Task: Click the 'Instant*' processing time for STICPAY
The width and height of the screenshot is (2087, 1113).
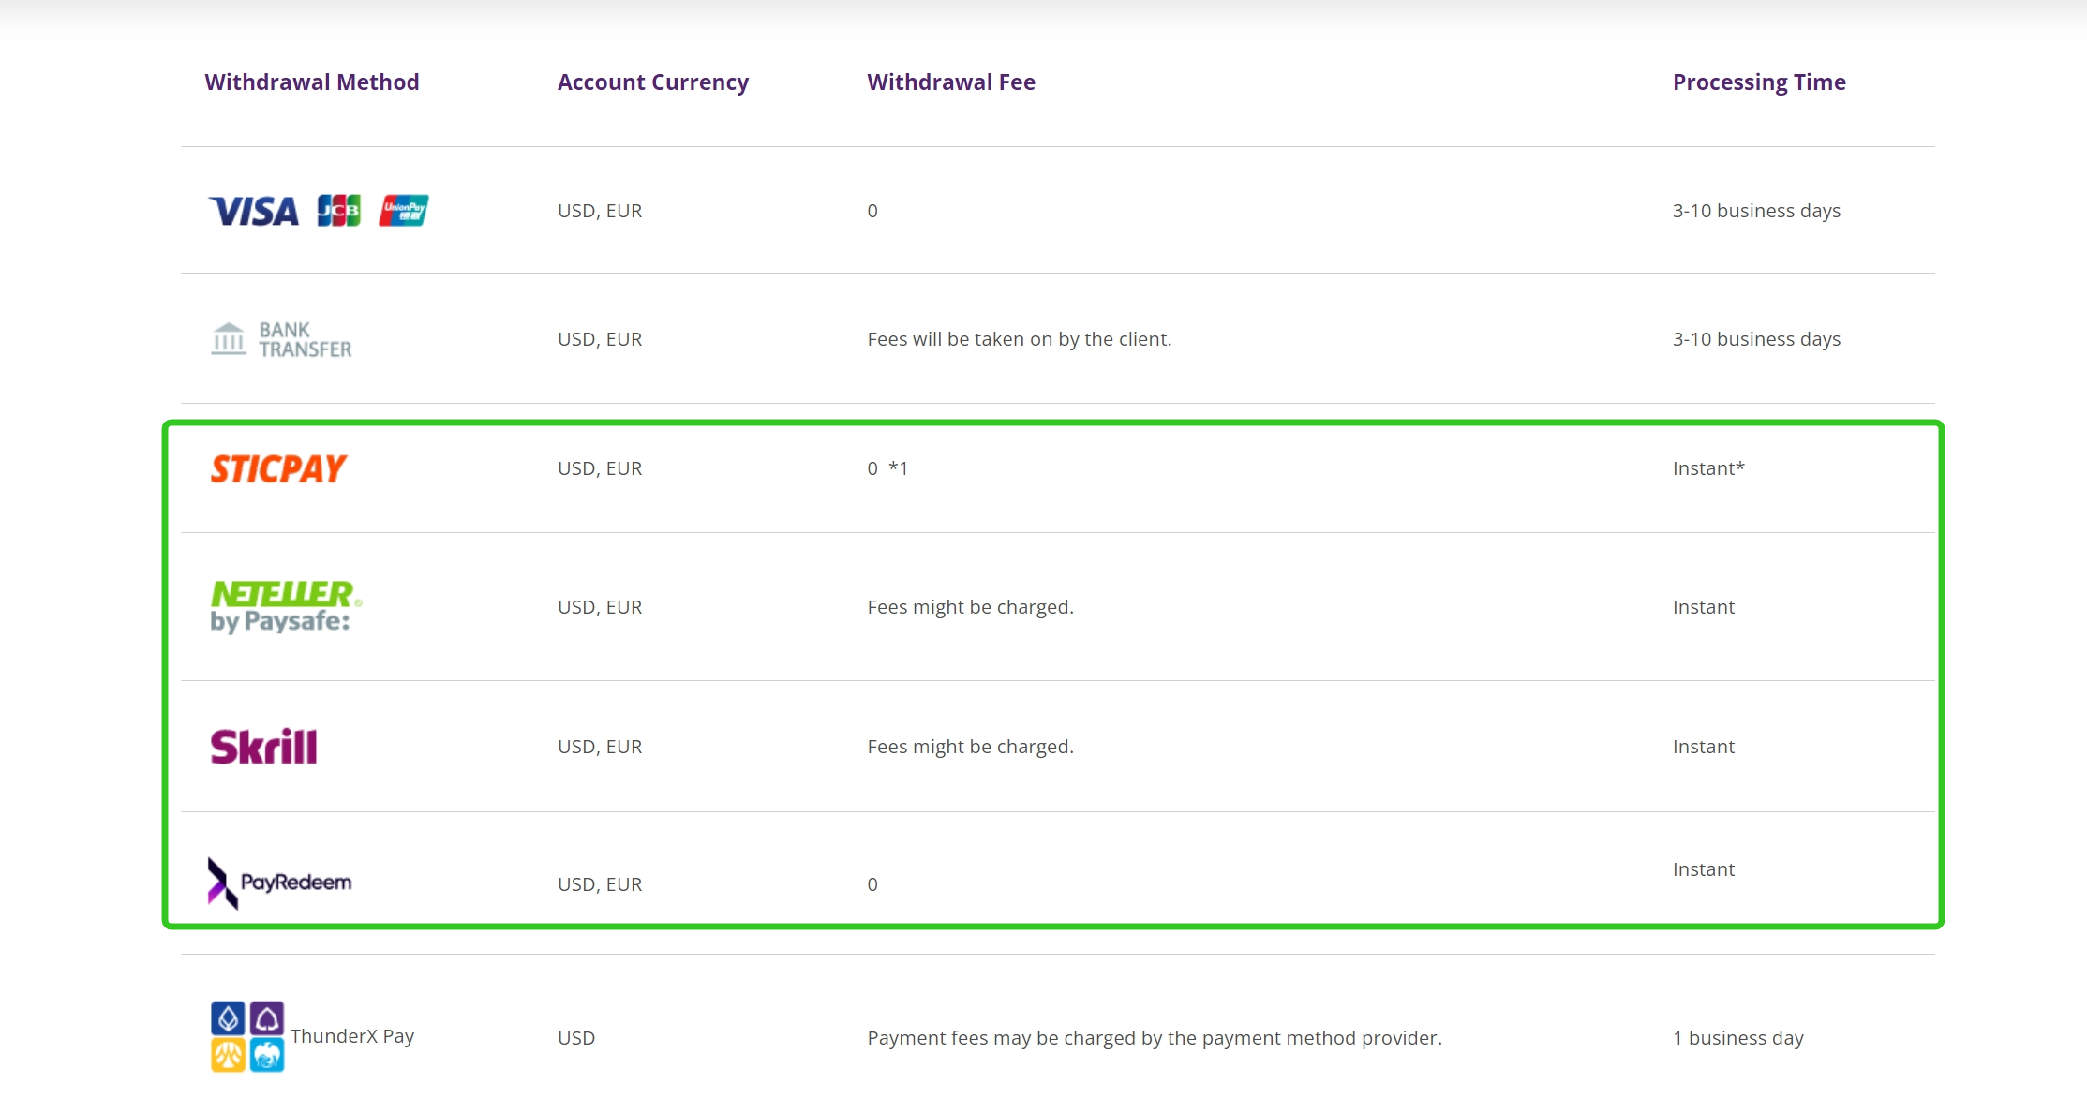Action: point(1708,468)
